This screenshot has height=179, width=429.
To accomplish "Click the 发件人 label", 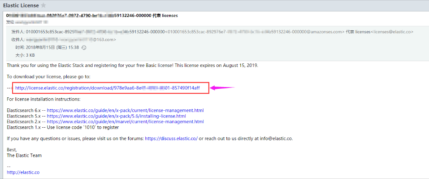I will pos(18,32).
